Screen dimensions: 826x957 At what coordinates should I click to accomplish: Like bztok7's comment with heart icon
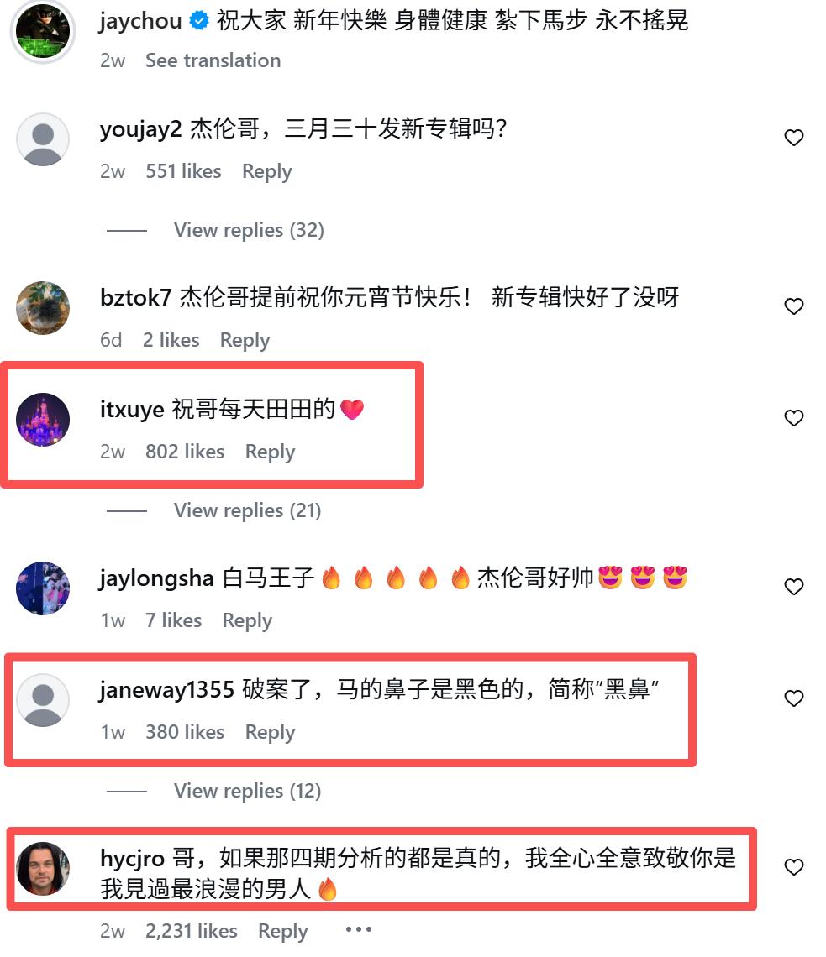(x=793, y=306)
